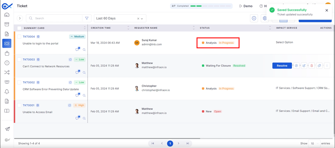Click the edit pencil icon for TKT0003
335x148 pixels.
point(304,66)
